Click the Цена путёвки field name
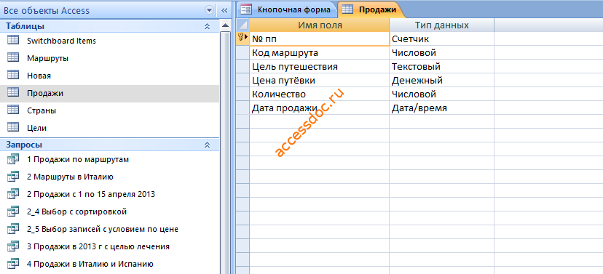Screen dimensions: 603x274 pos(320,80)
